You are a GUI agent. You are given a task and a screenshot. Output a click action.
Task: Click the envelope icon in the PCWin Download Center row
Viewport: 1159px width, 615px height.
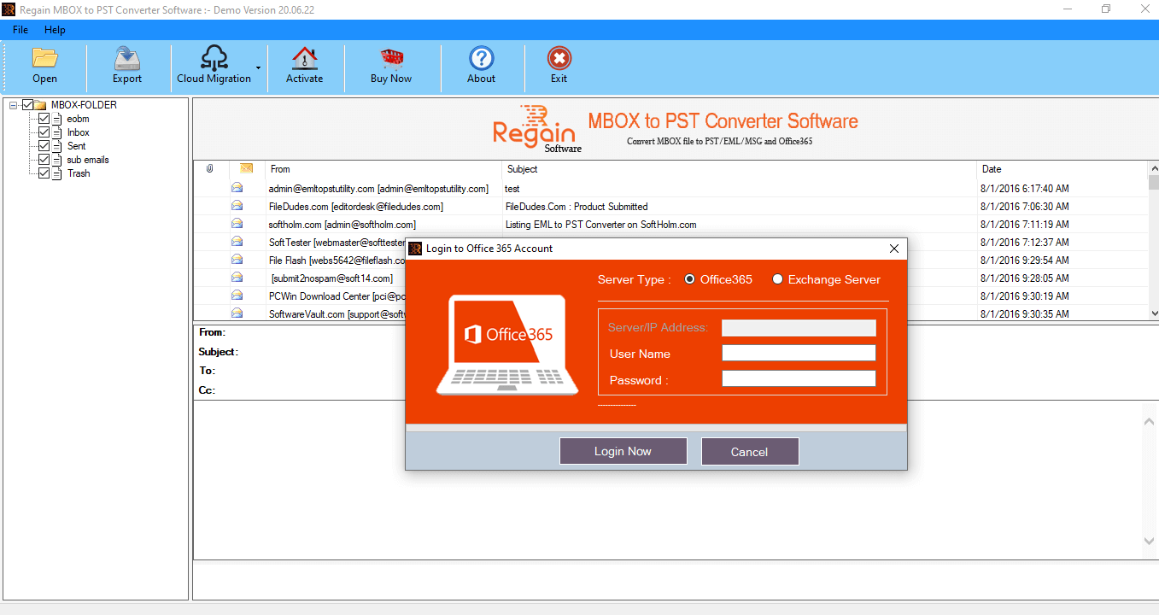click(x=237, y=296)
